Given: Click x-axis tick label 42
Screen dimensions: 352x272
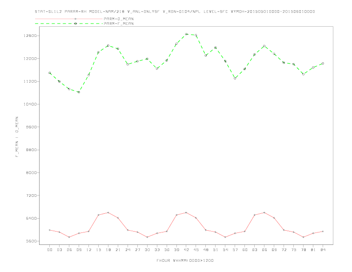Looking at the screenshot, I should 186,250.
